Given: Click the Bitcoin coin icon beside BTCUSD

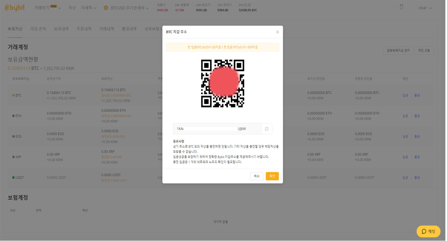Looking at the screenshot, I should [106, 8].
